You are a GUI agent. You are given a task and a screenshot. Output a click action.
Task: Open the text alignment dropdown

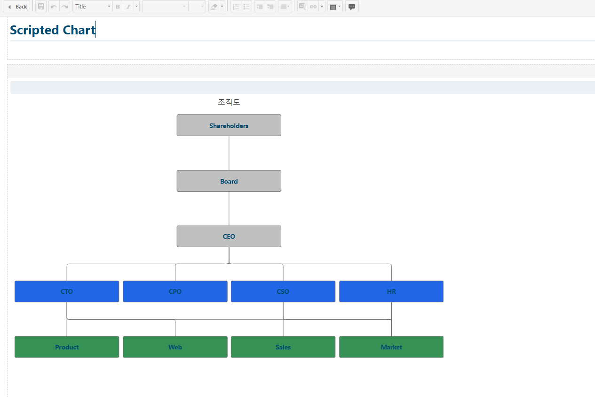(285, 7)
